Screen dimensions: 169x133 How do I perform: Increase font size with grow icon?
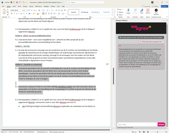click(29, 10)
